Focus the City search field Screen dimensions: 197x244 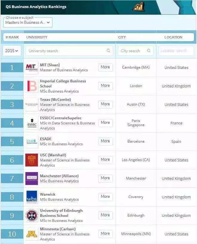pyautogui.click(x=136, y=51)
